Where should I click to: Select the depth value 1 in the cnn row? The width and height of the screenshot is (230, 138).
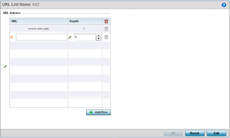[x=84, y=29]
